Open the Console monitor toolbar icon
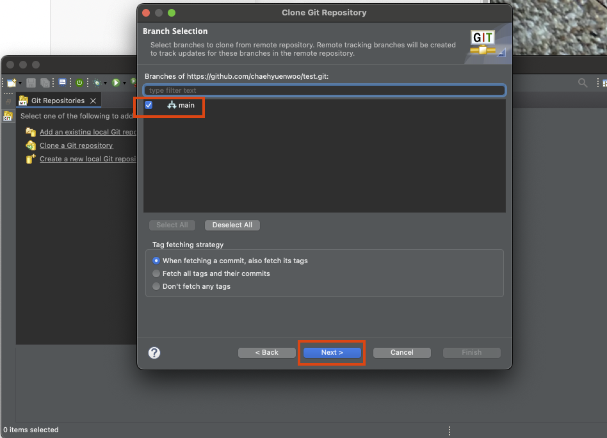Viewport: 607px width, 438px height. [62, 82]
